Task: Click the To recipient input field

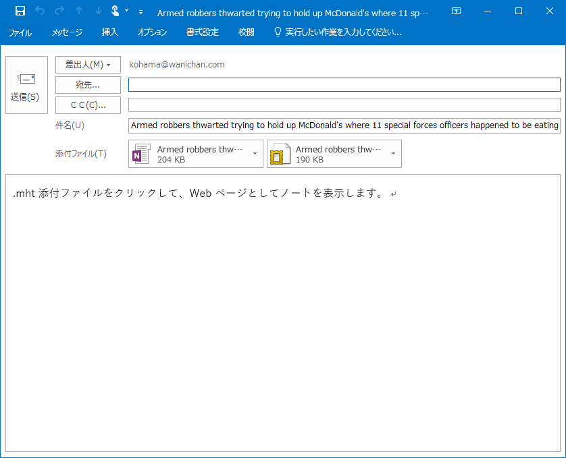Action: click(344, 85)
